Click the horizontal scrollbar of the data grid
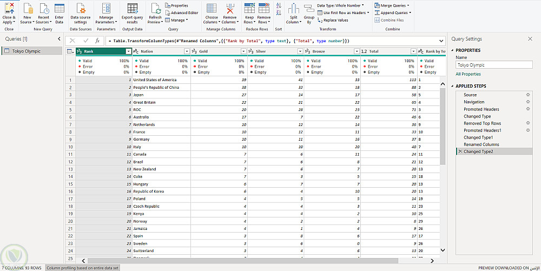Screen dimensions: 541x271 click(243, 261)
